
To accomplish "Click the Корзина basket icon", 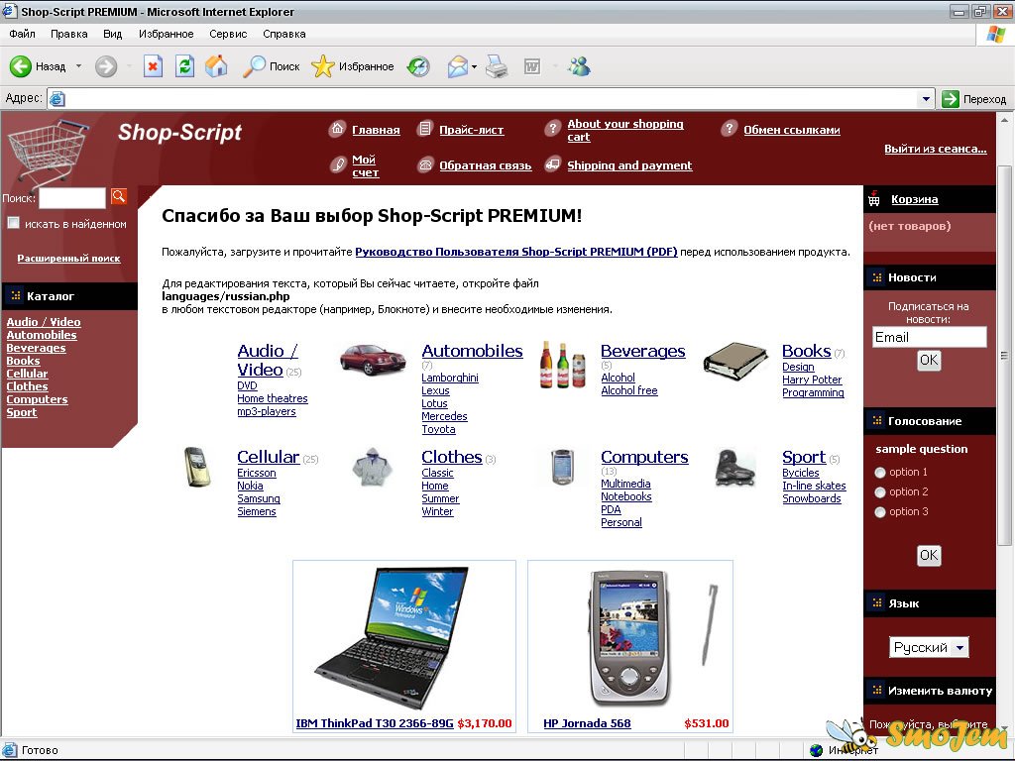I will tap(874, 198).
